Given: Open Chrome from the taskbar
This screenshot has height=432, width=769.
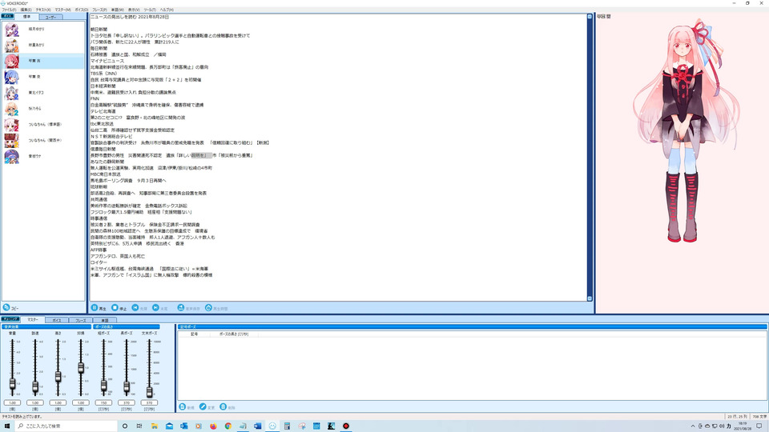Looking at the screenshot, I should [x=228, y=426].
